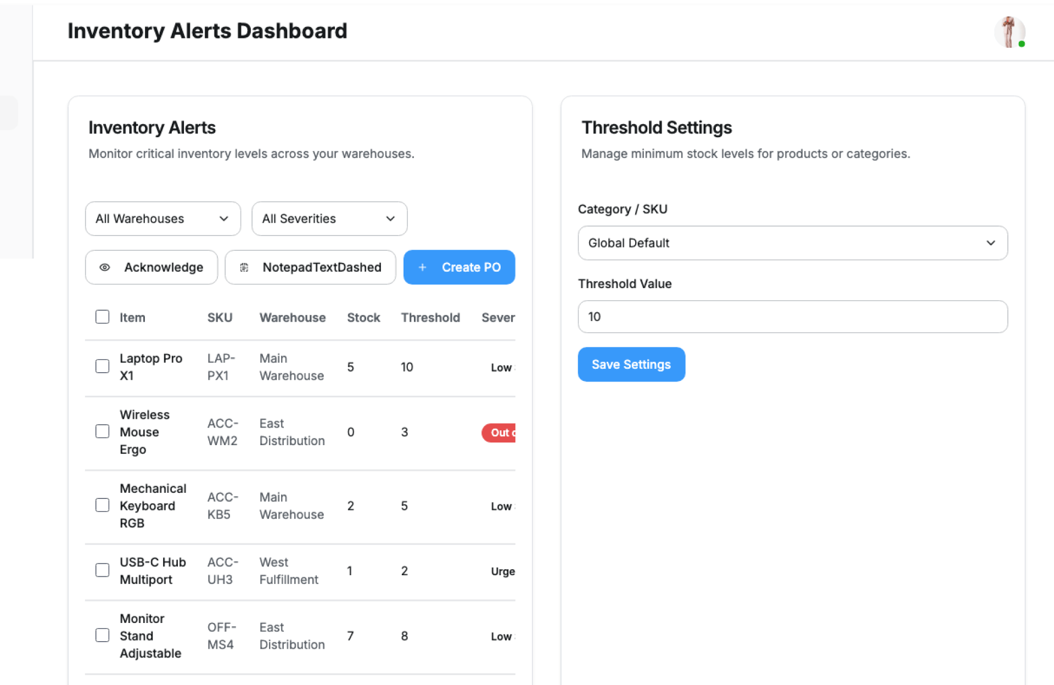Click the Out of stock severity badge

tap(499, 433)
